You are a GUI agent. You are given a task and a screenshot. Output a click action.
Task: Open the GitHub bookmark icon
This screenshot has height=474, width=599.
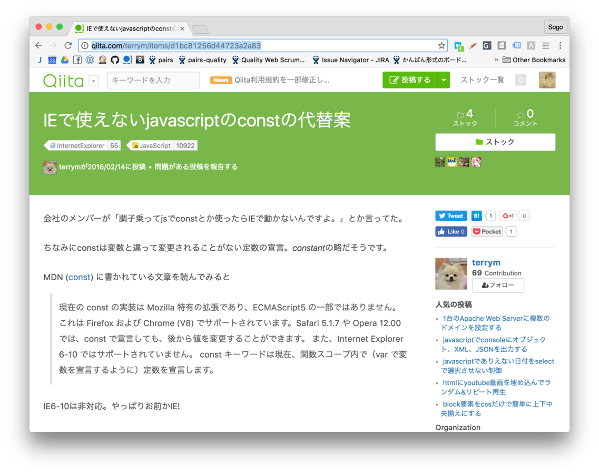tap(115, 60)
